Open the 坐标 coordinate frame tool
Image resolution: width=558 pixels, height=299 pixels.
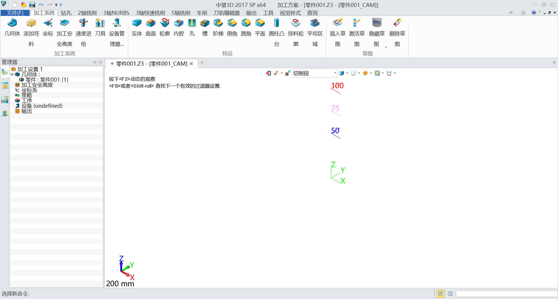coord(48,23)
